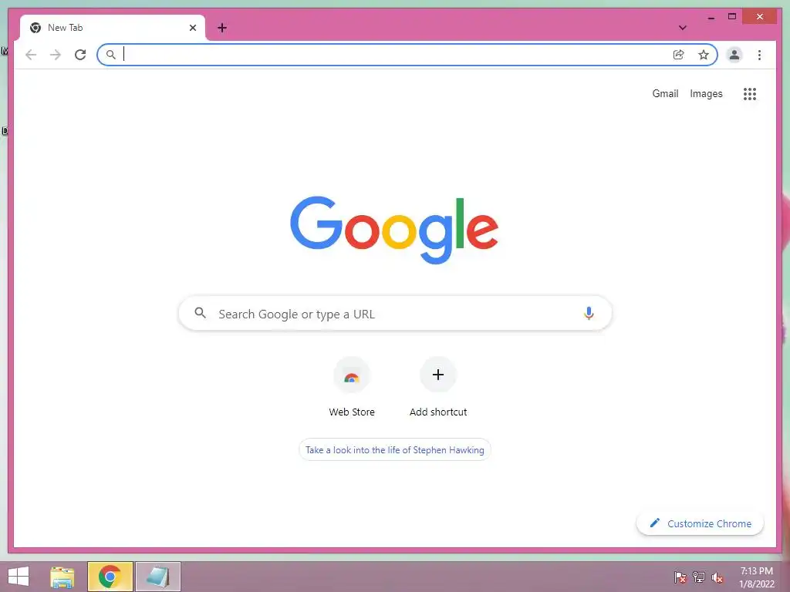Minimize the Chrome window
This screenshot has width=790, height=592.
click(711, 17)
